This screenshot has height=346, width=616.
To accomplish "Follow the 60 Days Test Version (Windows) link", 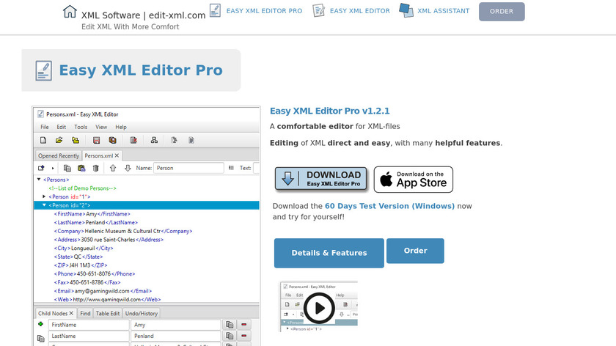I will click(x=389, y=206).
